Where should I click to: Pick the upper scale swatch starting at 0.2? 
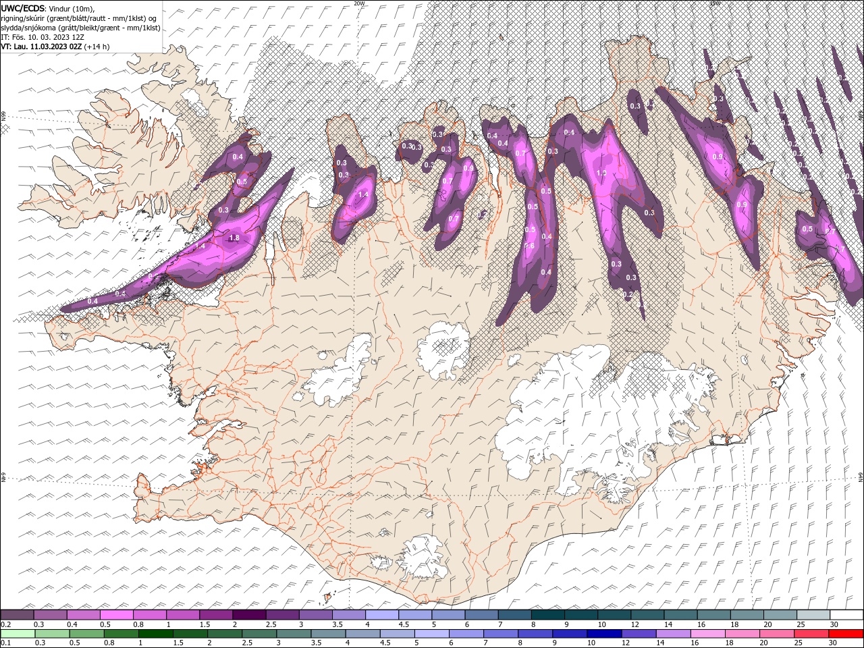[x=18, y=615]
